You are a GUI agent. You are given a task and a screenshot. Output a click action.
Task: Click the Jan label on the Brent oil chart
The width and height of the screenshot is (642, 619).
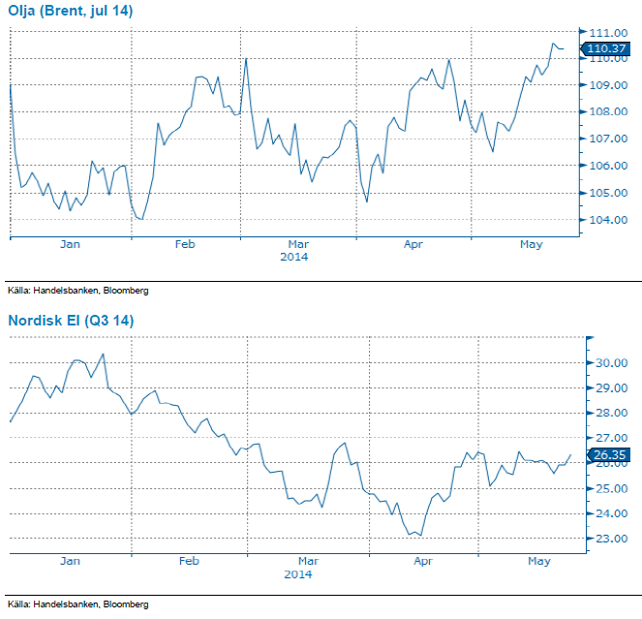(70, 245)
